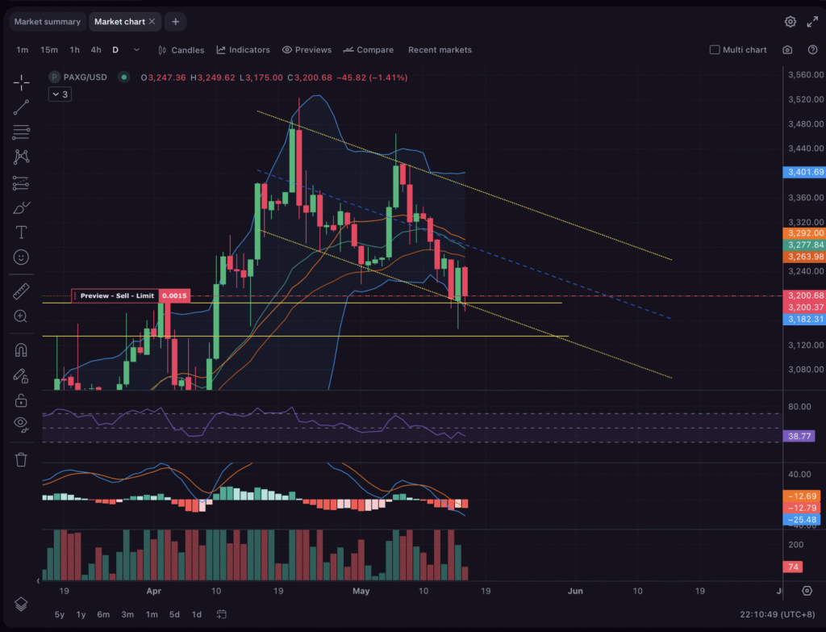Set timeframe to 1h
Screen dimensions: 826x632
(75, 49)
